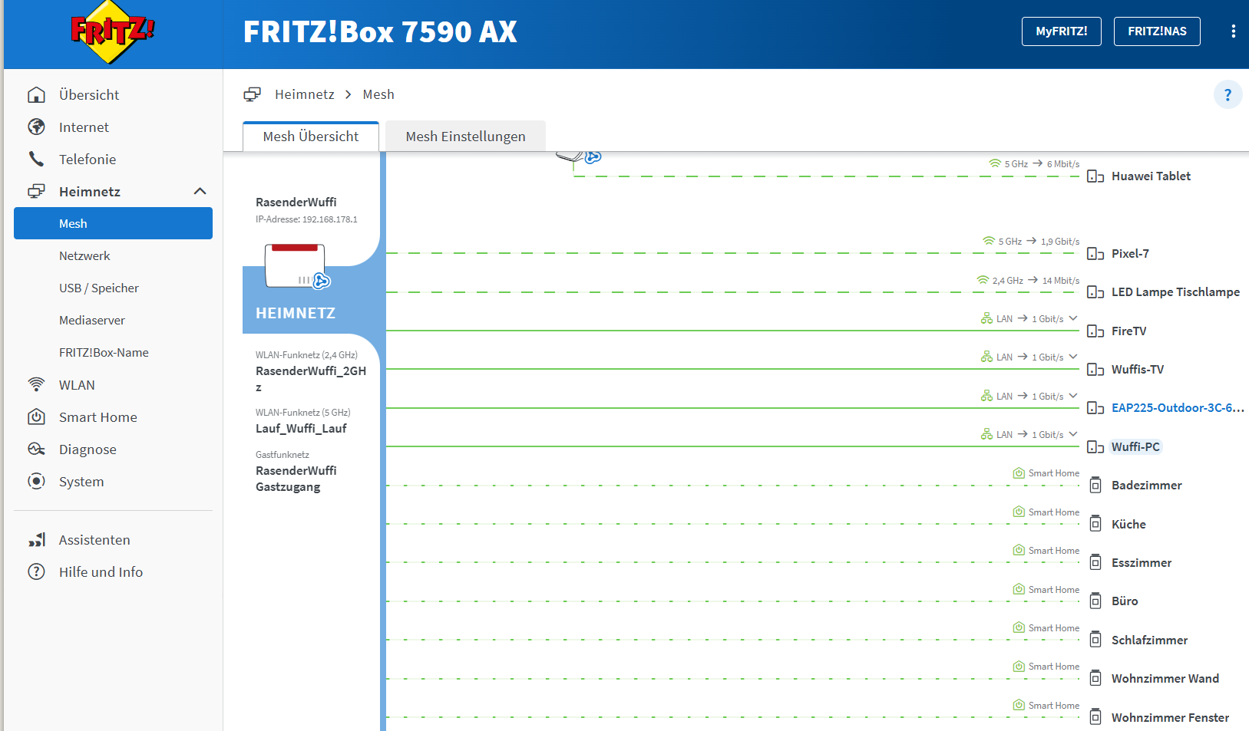Viewport: 1249px width, 731px height.
Task: Open the FRITZ!NAS button
Action: (1157, 31)
